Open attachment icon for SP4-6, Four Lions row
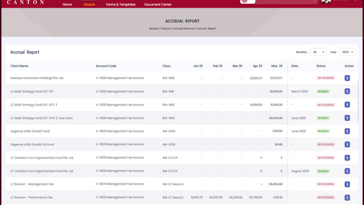Image resolution: width=364 pixels, height=205 pixels. click(347, 118)
